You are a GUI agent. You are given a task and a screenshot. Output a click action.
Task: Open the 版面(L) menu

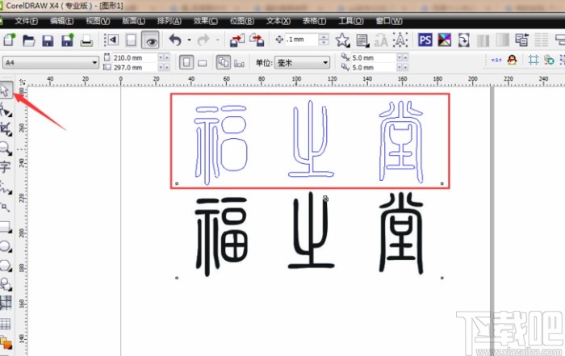133,21
